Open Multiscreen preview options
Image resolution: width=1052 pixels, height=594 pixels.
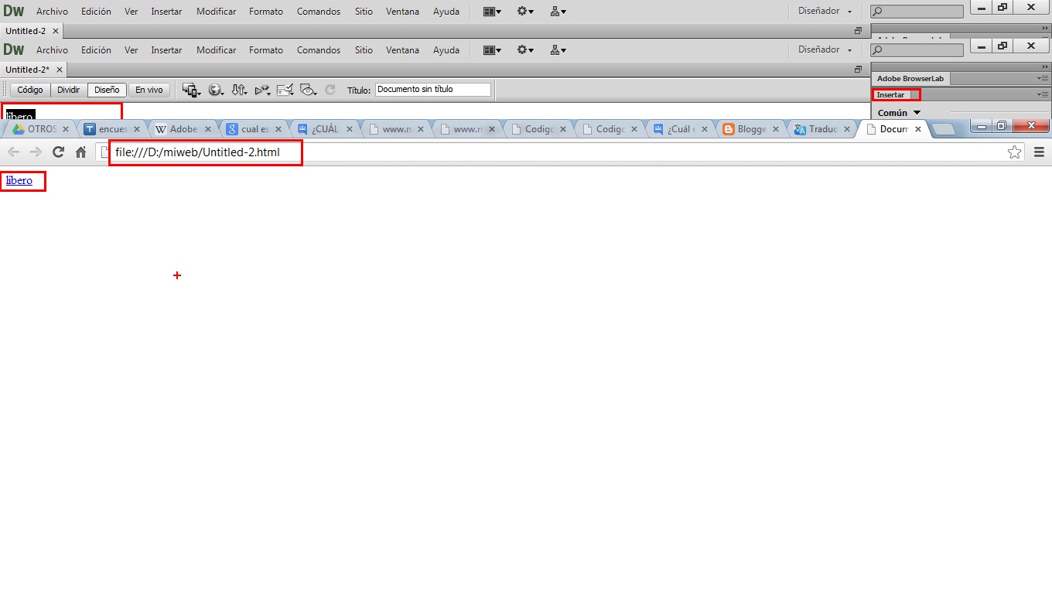pos(190,89)
